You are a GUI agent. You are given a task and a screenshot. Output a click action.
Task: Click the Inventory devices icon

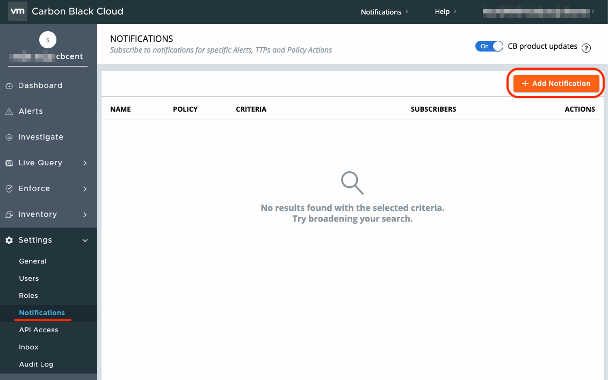pyautogui.click(x=9, y=215)
